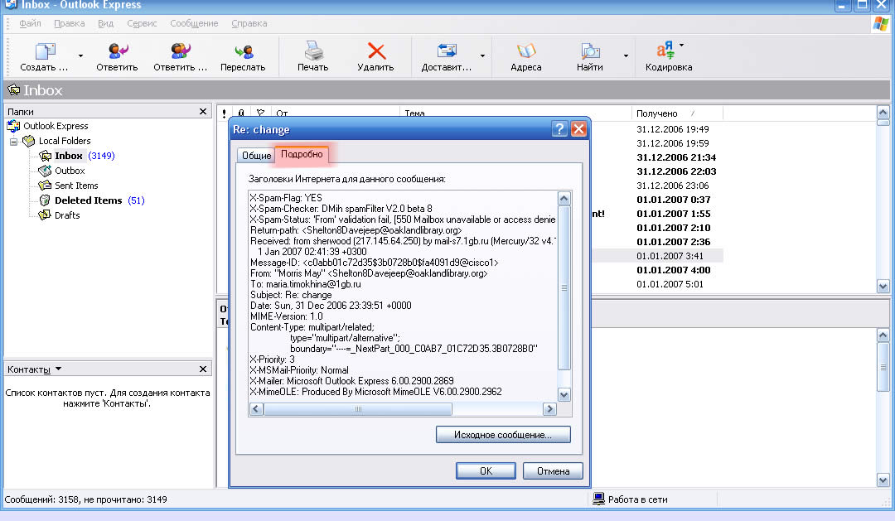This screenshot has height=521, width=895.
Task: Click the Кодировка (Encoding) toolbar icon
Action: 666,51
